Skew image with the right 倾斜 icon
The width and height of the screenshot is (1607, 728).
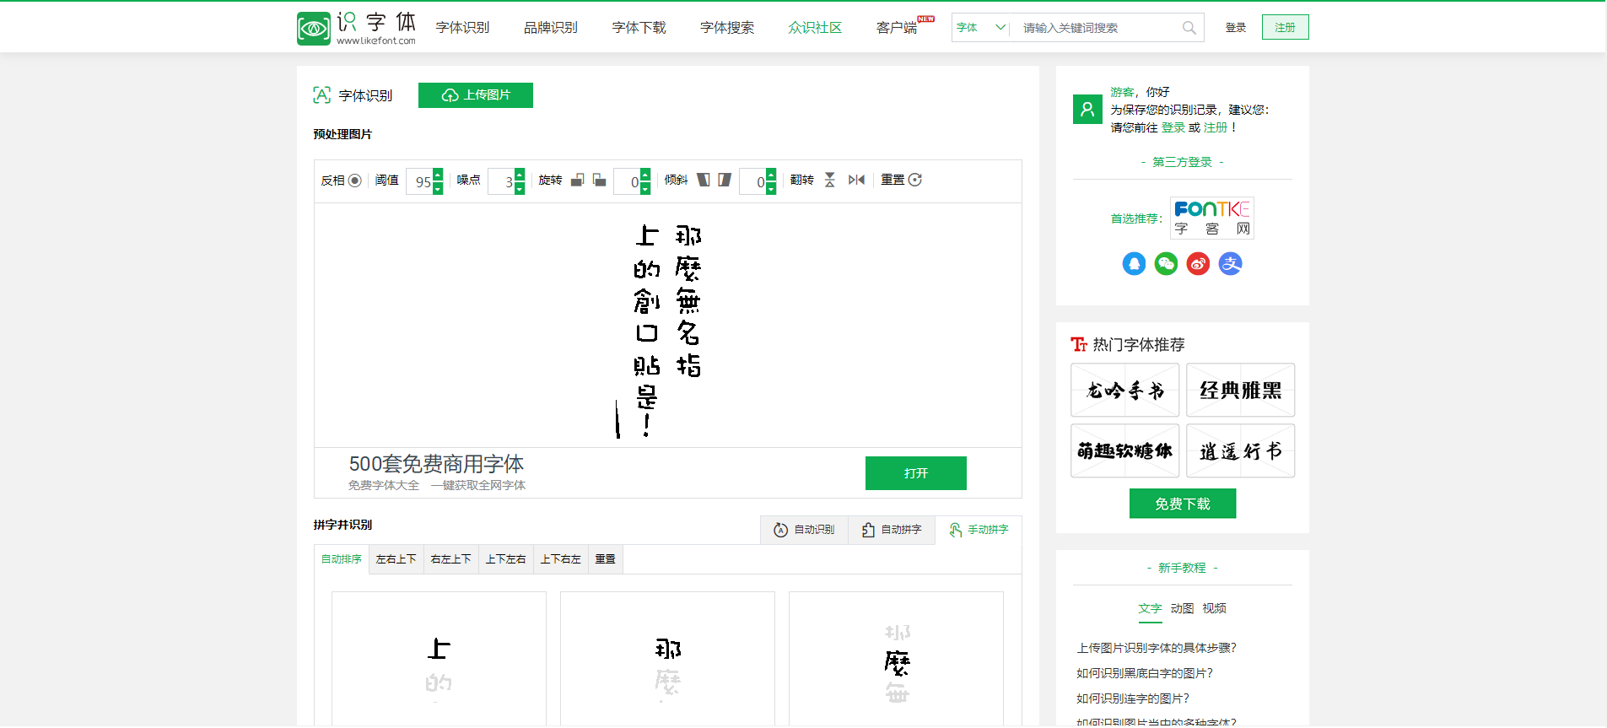tap(725, 180)
